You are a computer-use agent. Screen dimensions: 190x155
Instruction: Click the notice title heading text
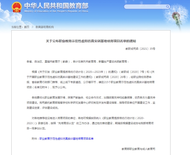(91, 41)
